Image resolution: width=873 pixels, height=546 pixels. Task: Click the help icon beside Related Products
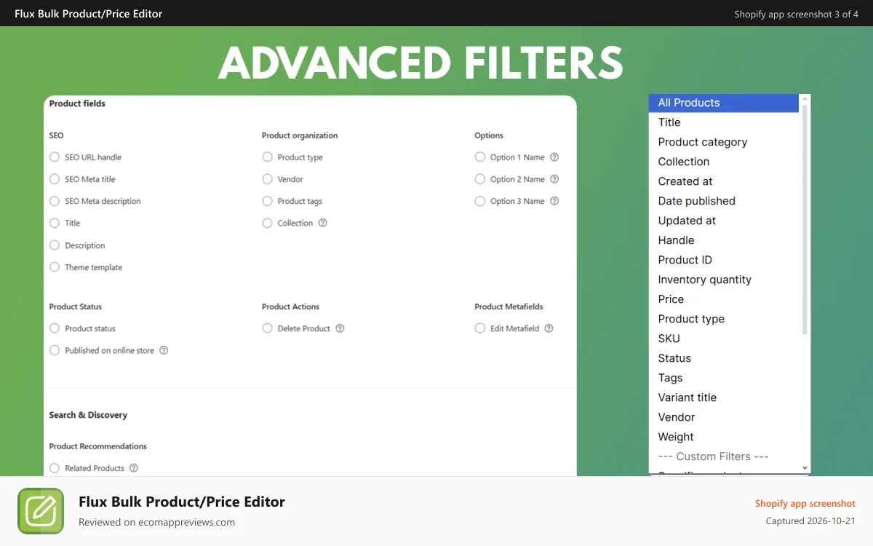(x=134, y=468)
